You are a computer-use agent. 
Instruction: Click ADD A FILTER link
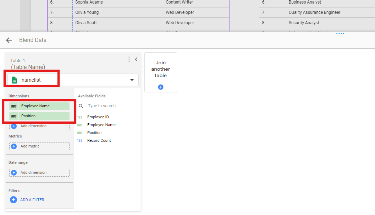point(32,200)
